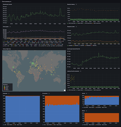Open the Protocols panel title
This screenshot has width=121, height=127.
(x=5, y=94)
